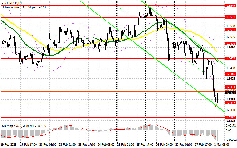Open the chart menu arrow beside GBPUSD,H1
The image size is (237, 148).
(x=3, y=3)
